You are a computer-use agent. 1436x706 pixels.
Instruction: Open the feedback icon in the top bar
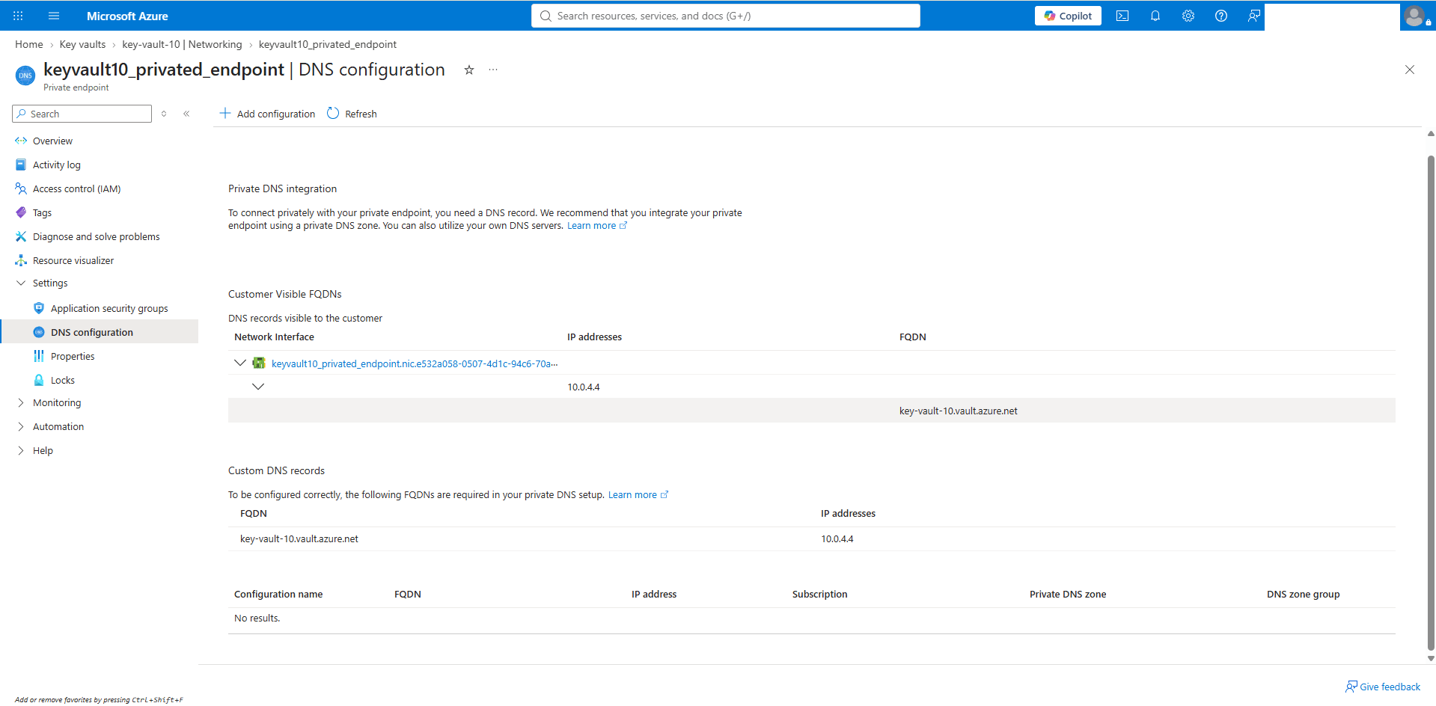1254,16
